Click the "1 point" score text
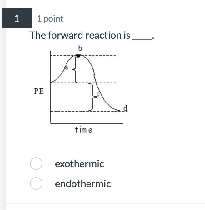The image size is (205, 210). coord(50,18)
